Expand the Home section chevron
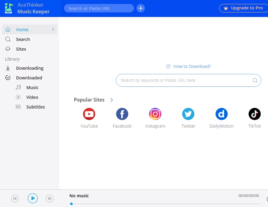The image size is (268, 207). click(53, 29)
